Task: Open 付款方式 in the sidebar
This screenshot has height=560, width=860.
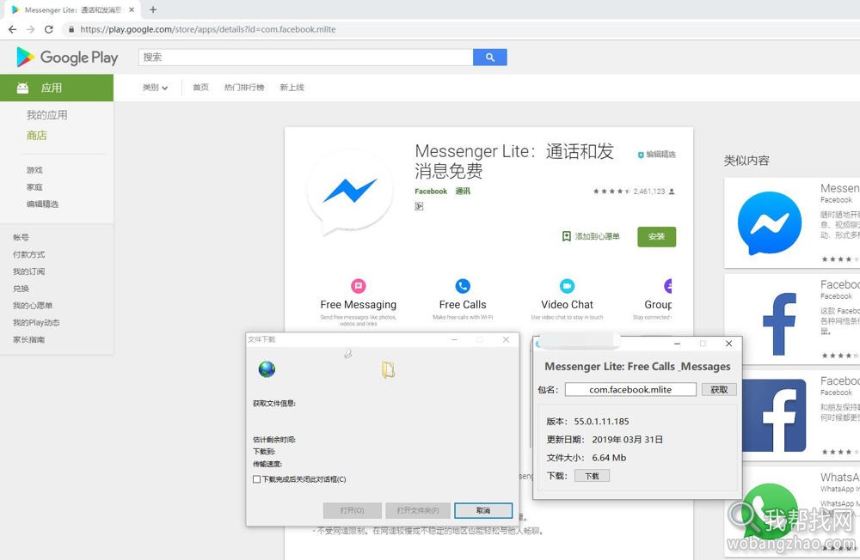Action: coord(29,254)
